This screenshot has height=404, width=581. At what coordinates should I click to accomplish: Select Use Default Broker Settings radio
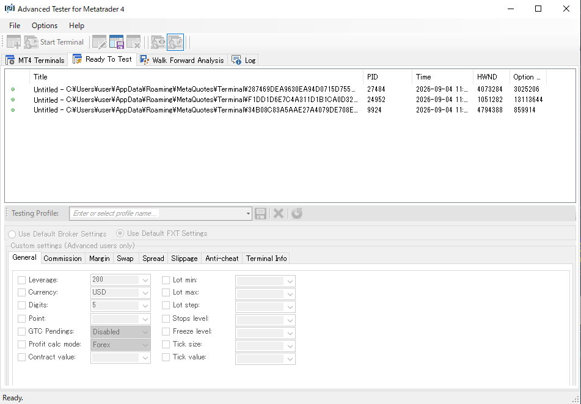[x=57, y=234]
